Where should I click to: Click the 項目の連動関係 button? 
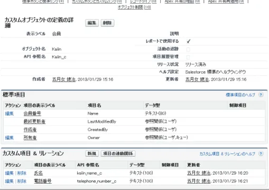click(118, 154)
